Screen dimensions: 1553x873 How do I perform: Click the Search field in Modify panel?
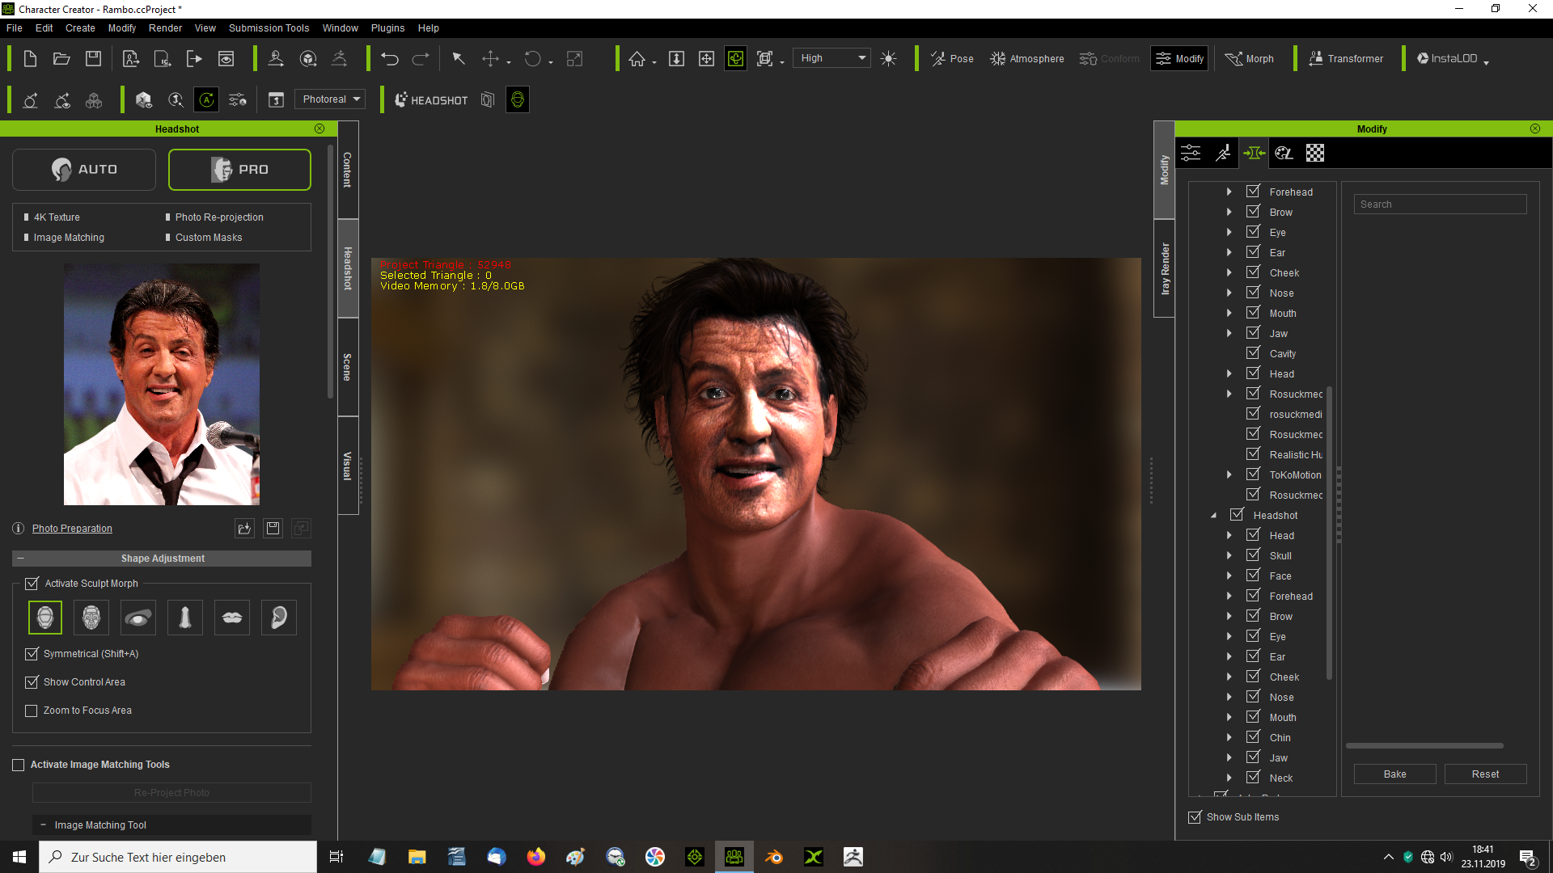point(1440,205)
